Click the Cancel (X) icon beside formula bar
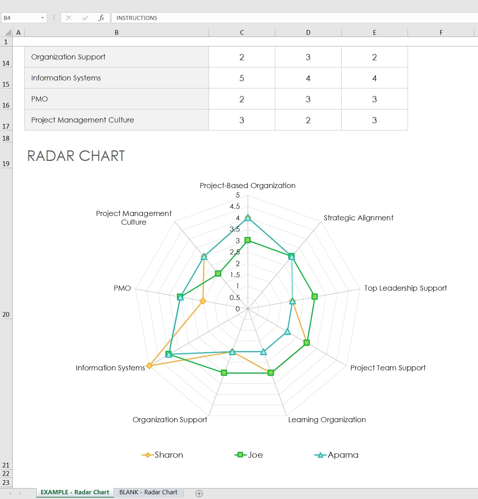The height and width of the screenshot is (499, 478). coord(69,17)
